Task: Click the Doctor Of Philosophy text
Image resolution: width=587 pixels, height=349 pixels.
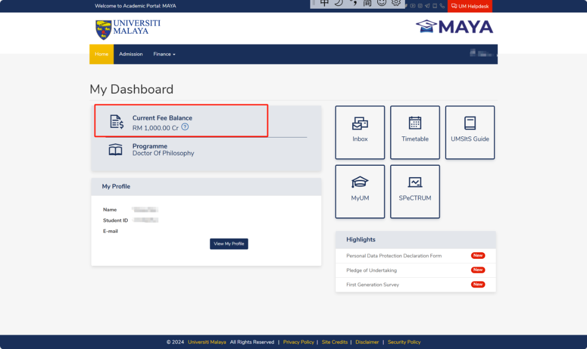Action: click(x=163, y=153)
